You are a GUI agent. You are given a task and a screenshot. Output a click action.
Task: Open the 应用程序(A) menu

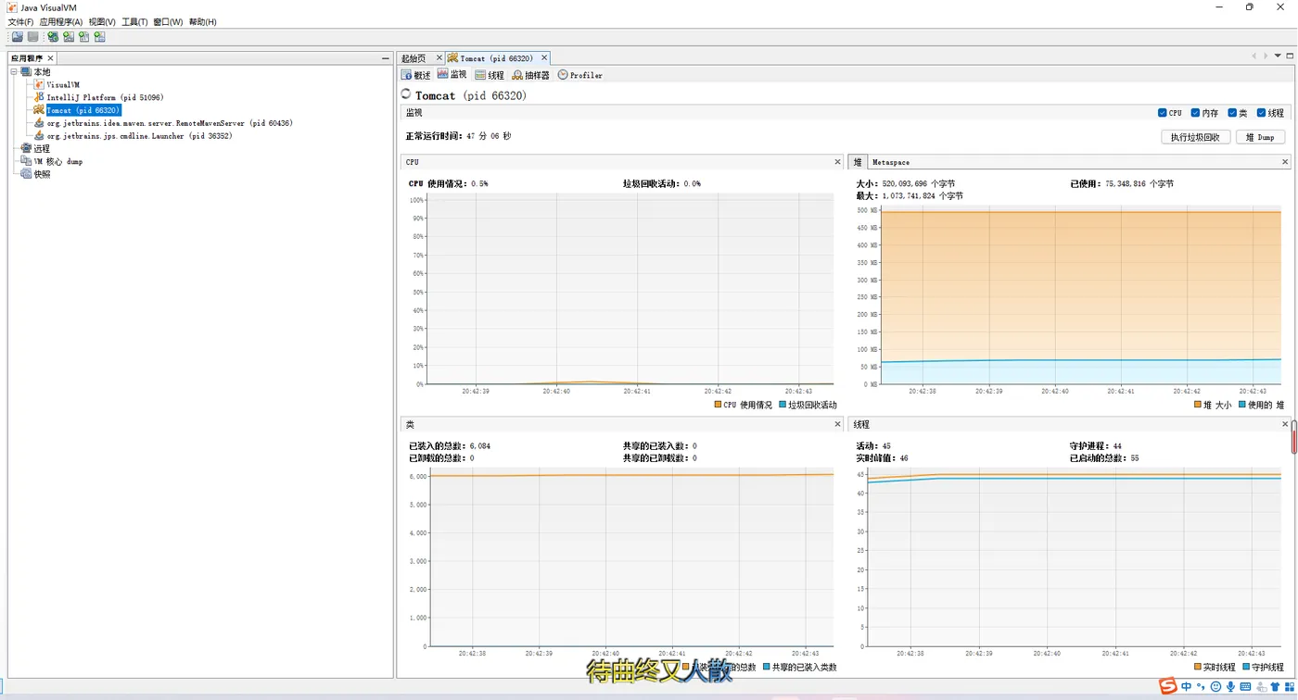coord(61,21)
